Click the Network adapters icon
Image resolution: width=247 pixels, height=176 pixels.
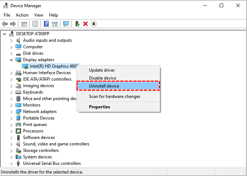point(18,112)
